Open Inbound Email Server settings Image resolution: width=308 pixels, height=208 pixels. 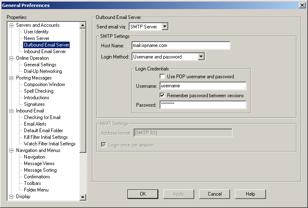[x=45, y=51]
